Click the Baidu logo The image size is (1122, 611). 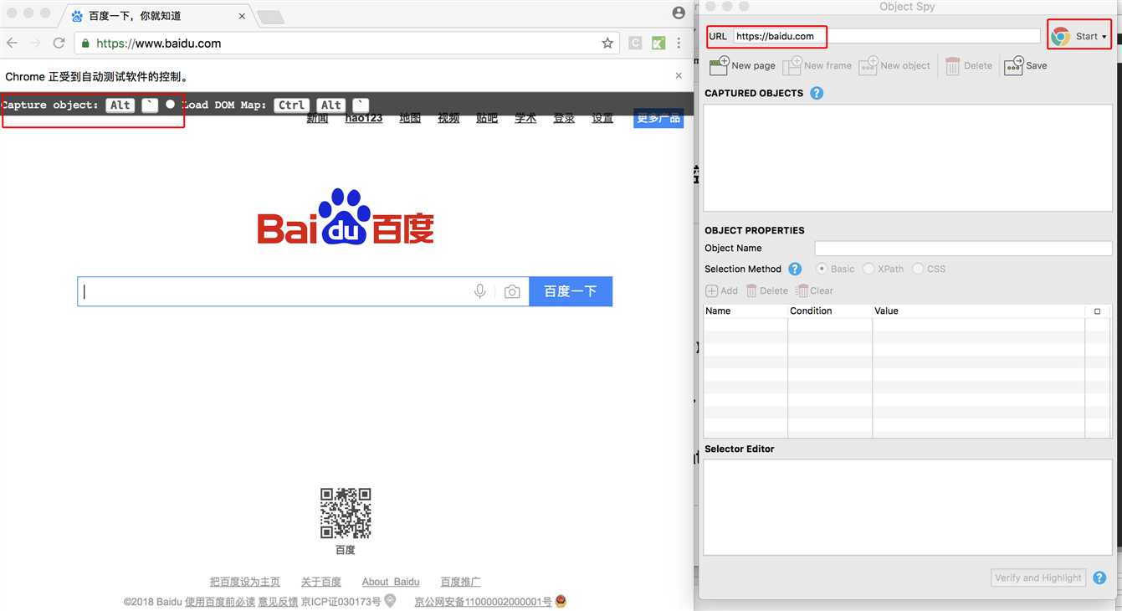coord(346,216)
